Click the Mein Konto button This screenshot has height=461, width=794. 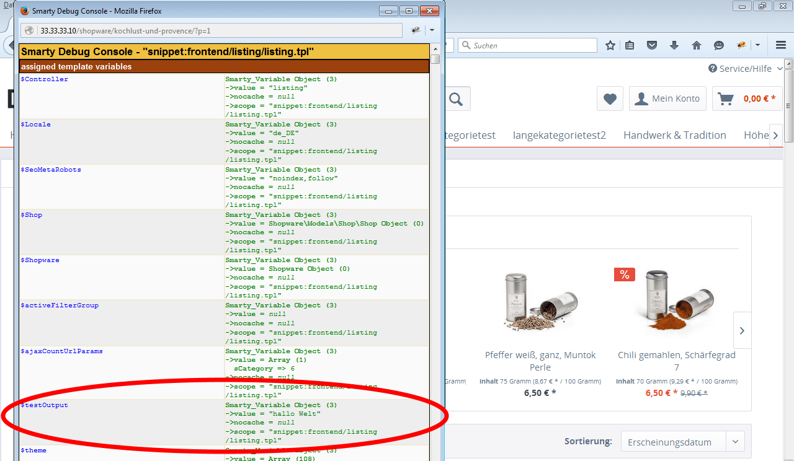[667, 98]
